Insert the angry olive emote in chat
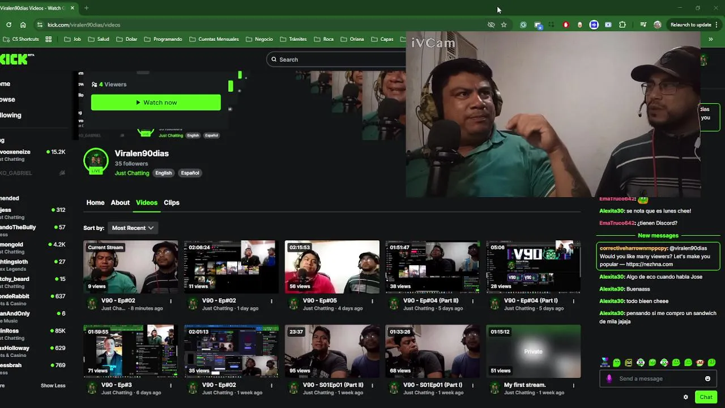The image size is (725, 408). pos(629,363)
